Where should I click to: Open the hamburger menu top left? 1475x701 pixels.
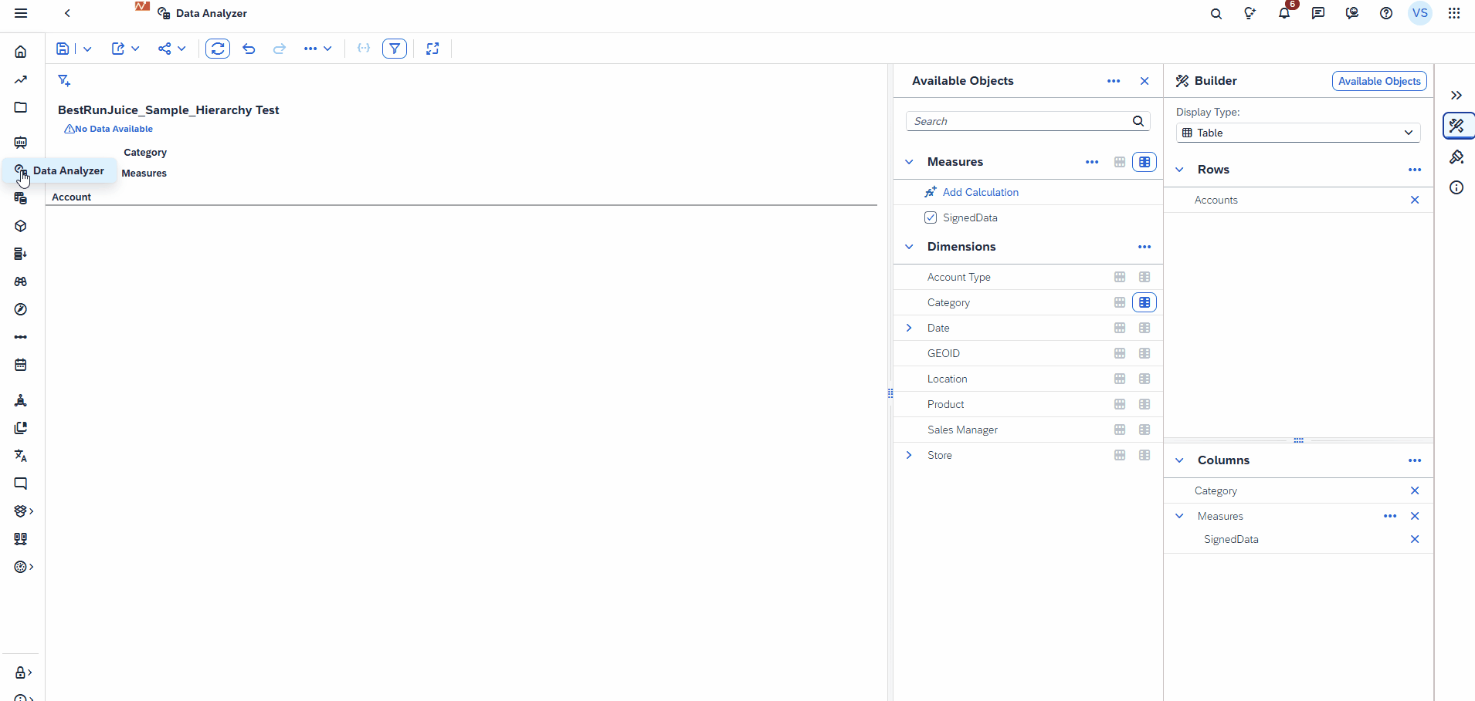(x=22, y=13)
